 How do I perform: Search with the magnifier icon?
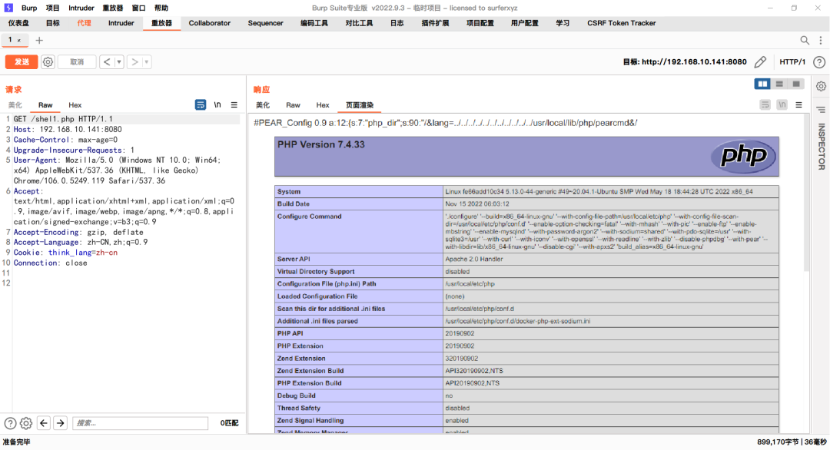(805, 40)
